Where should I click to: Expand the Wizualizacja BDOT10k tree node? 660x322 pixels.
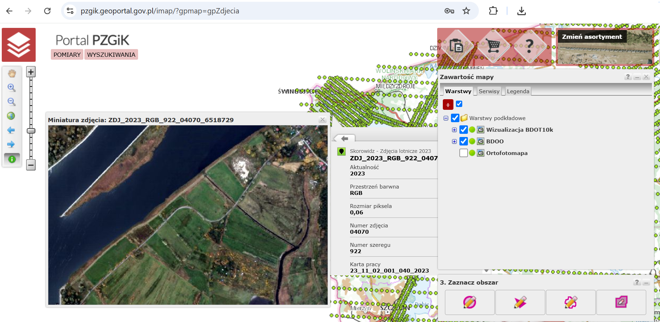coord(454,130)
